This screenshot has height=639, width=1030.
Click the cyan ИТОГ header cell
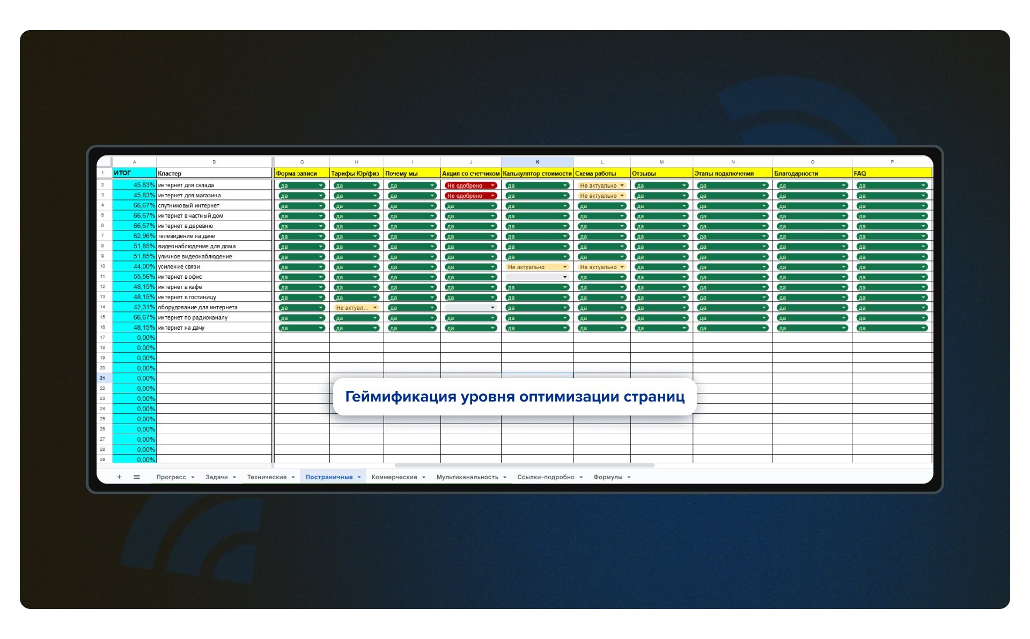click(134, 173)
